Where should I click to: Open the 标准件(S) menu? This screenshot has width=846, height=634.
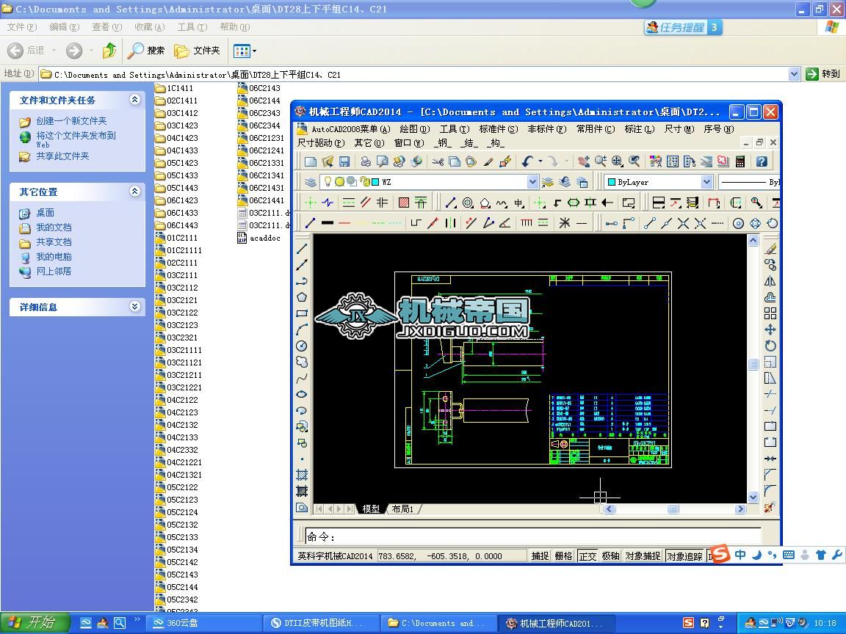(x=498, y=129)
